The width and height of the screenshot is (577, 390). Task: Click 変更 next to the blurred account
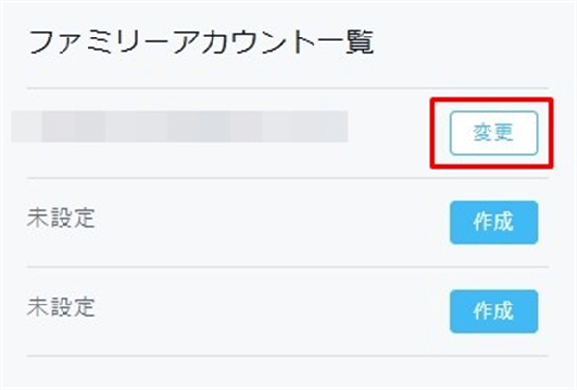coord(492,134)
